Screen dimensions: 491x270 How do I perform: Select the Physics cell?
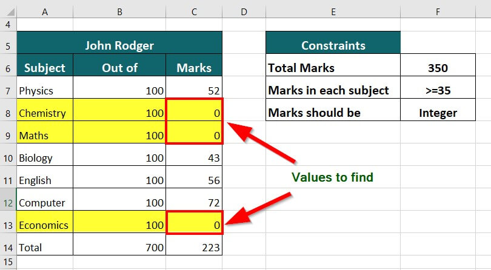(x=45, y=87)
